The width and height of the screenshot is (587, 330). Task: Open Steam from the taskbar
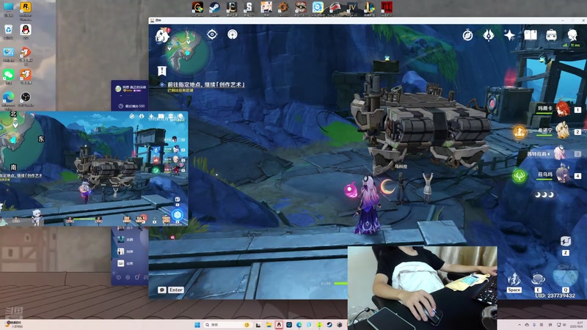pos(329,325)
